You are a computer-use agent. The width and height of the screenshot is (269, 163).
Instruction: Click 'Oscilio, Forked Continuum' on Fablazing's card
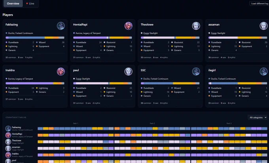click(21, 33)
